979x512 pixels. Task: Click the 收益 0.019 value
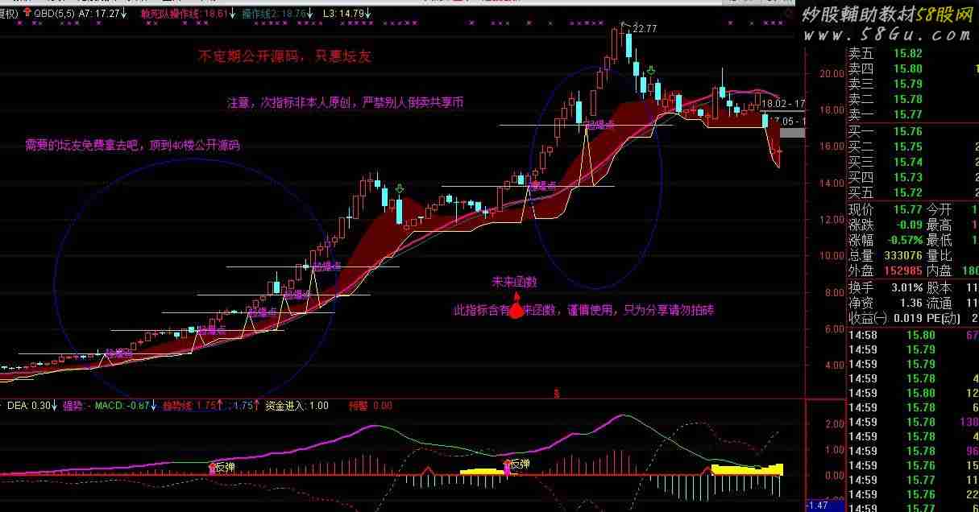point(906,318)
